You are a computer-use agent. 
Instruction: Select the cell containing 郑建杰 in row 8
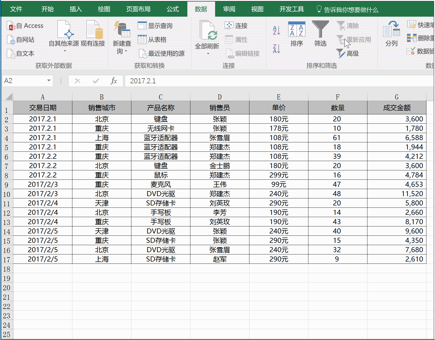coord(219,175)
